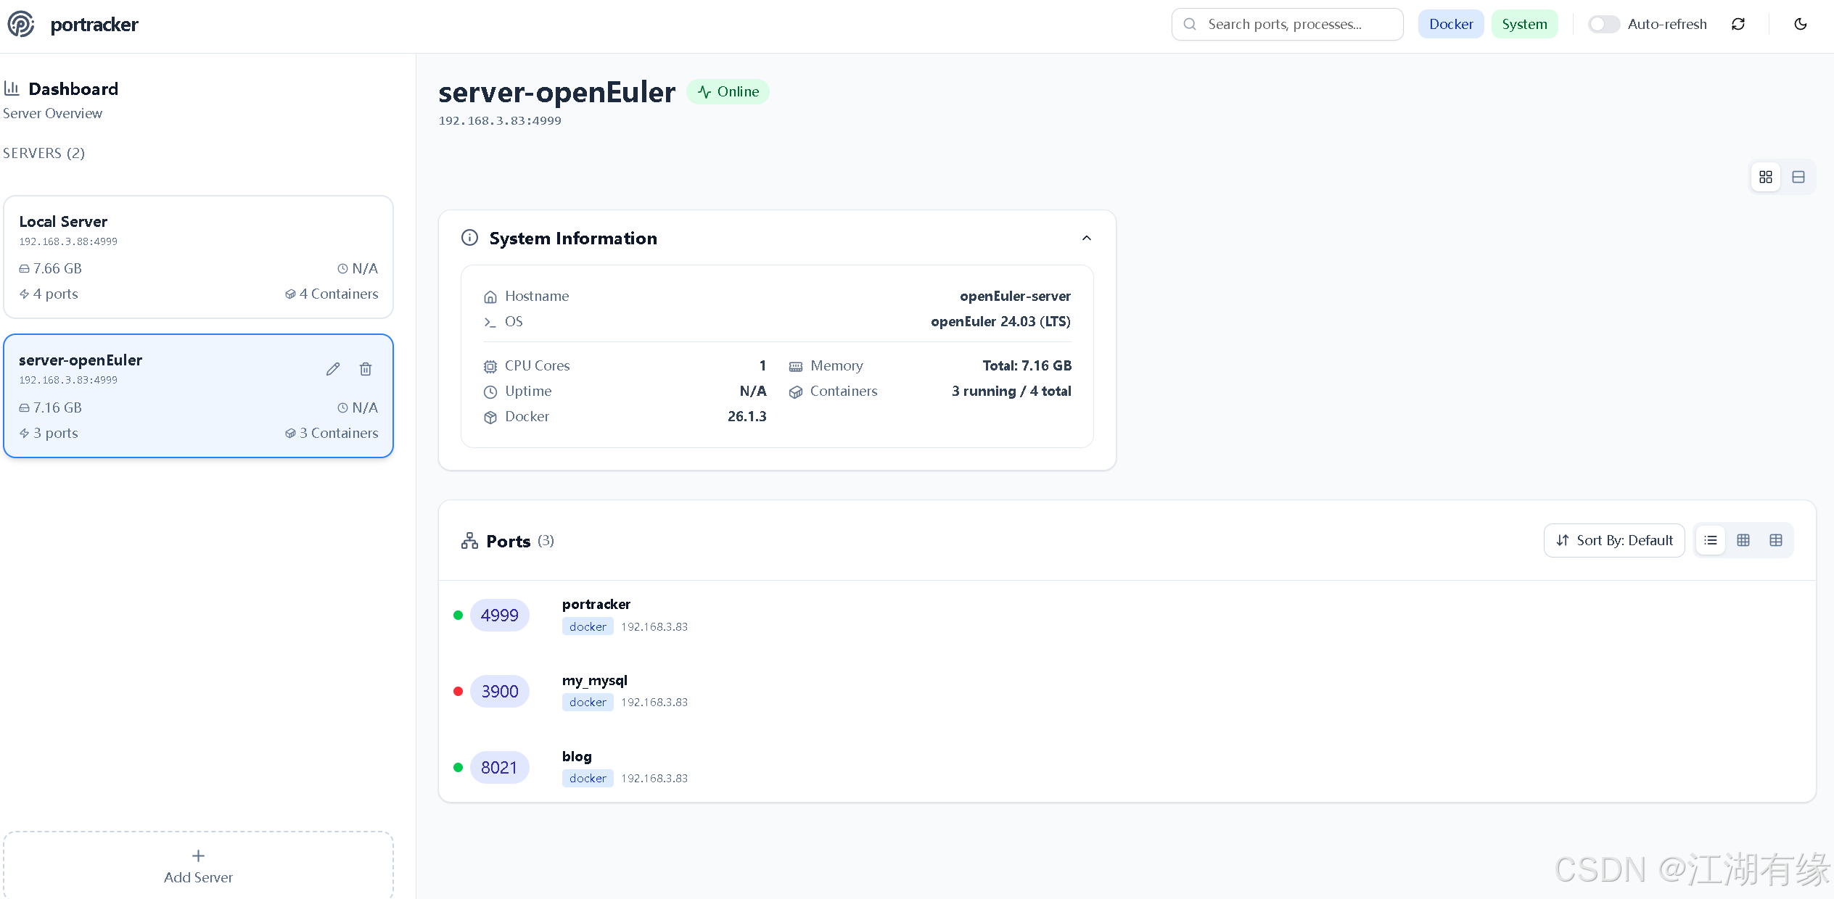This screenshot has width=1834, height=899.
Task: Open port 8021 blog link
Action: pos(499,767)
